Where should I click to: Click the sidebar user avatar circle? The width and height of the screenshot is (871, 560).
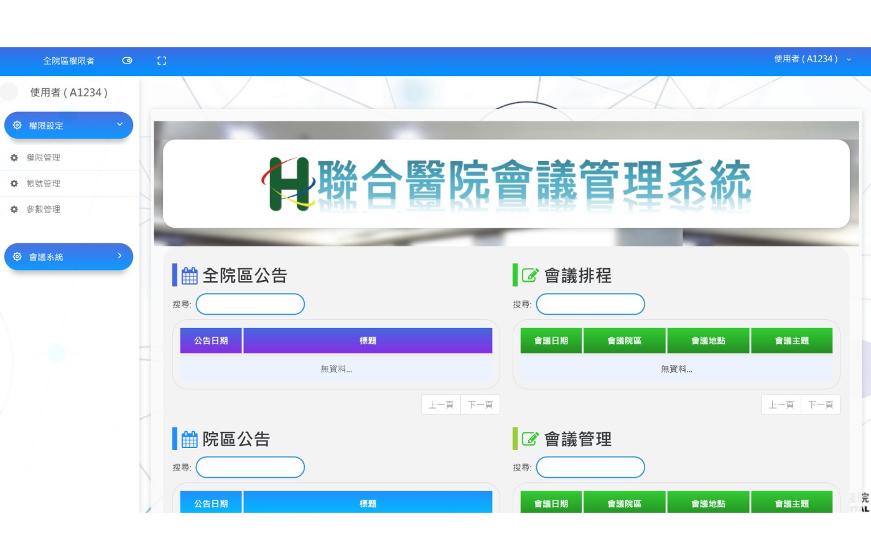[x=9, y=92]
